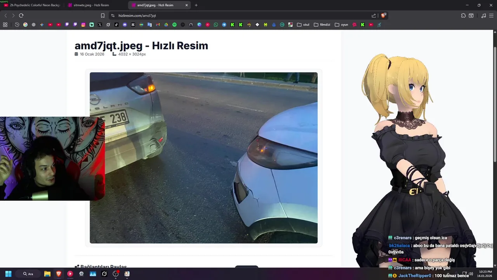The height and width of the screenshot is (280, 497).
Task: Switch to the 2h Psychedelic Colorful Neon tab
Action: 32,5
